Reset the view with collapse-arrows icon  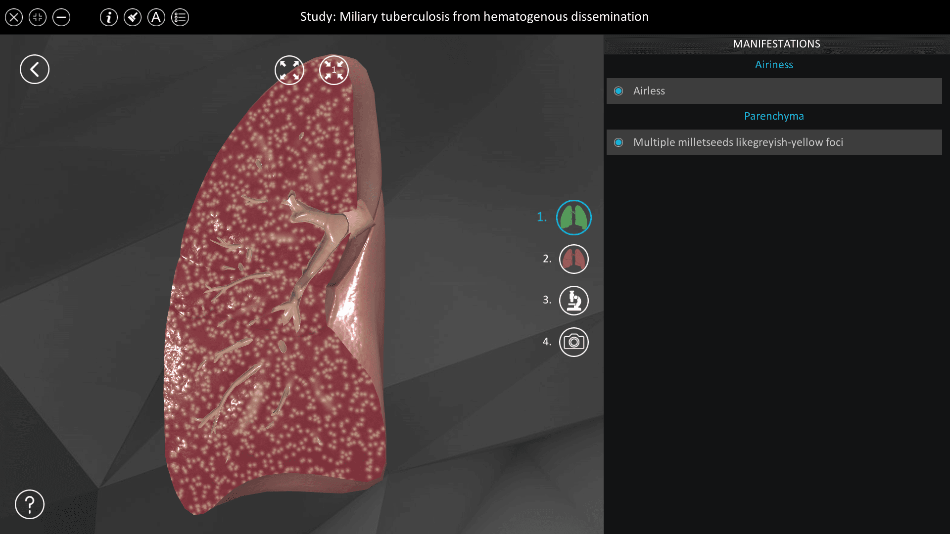point(334,70)
